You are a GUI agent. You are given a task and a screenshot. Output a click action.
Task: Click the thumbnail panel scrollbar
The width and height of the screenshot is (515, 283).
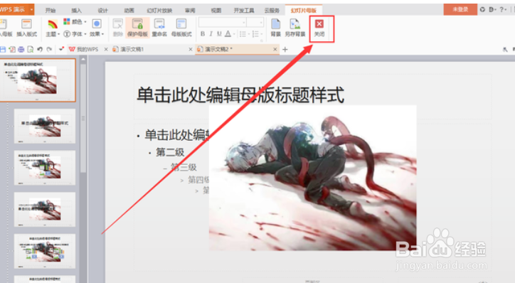click(83, 118)
